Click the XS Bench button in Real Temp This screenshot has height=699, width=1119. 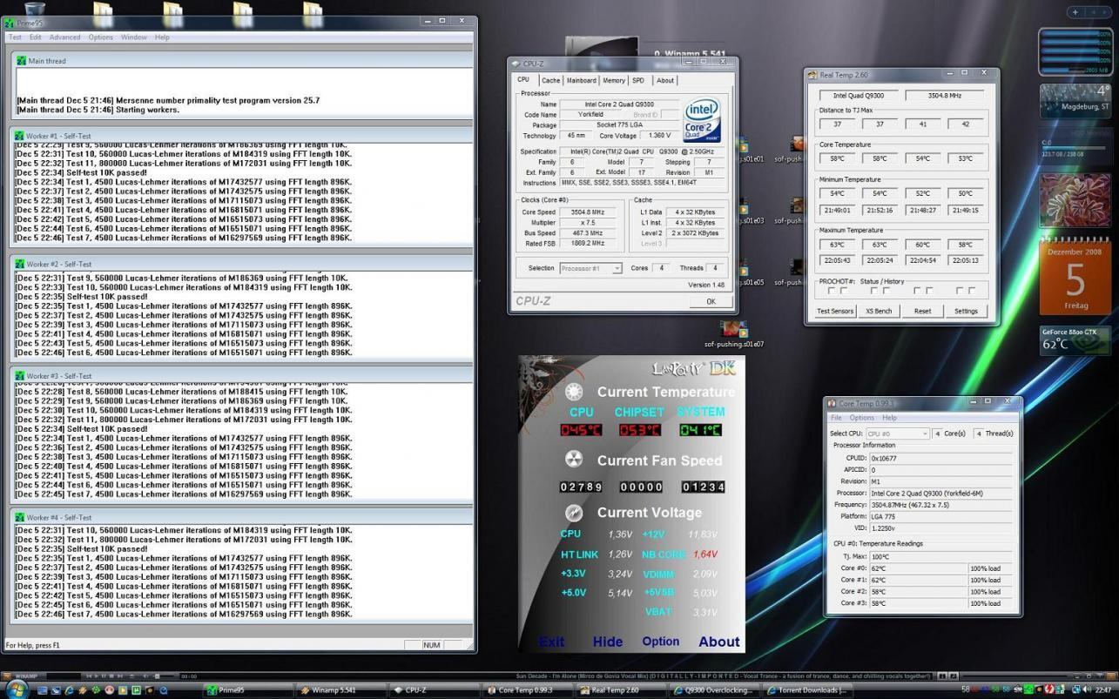click(879, 311)
